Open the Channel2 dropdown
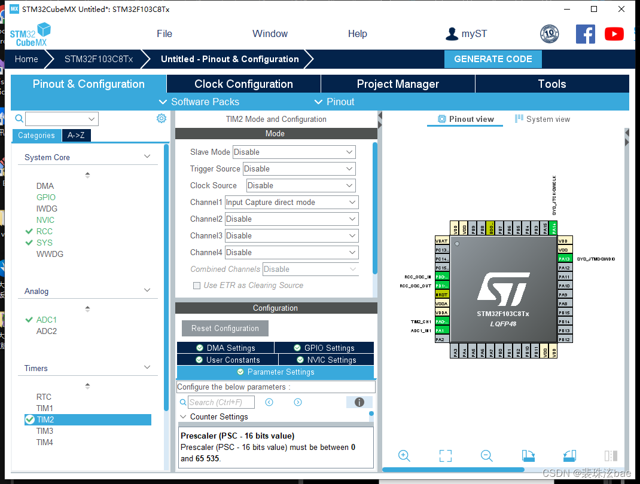Image resolution: width=640 pixels, height=484 pixels. pyautogui.click(x=291, y=219)
